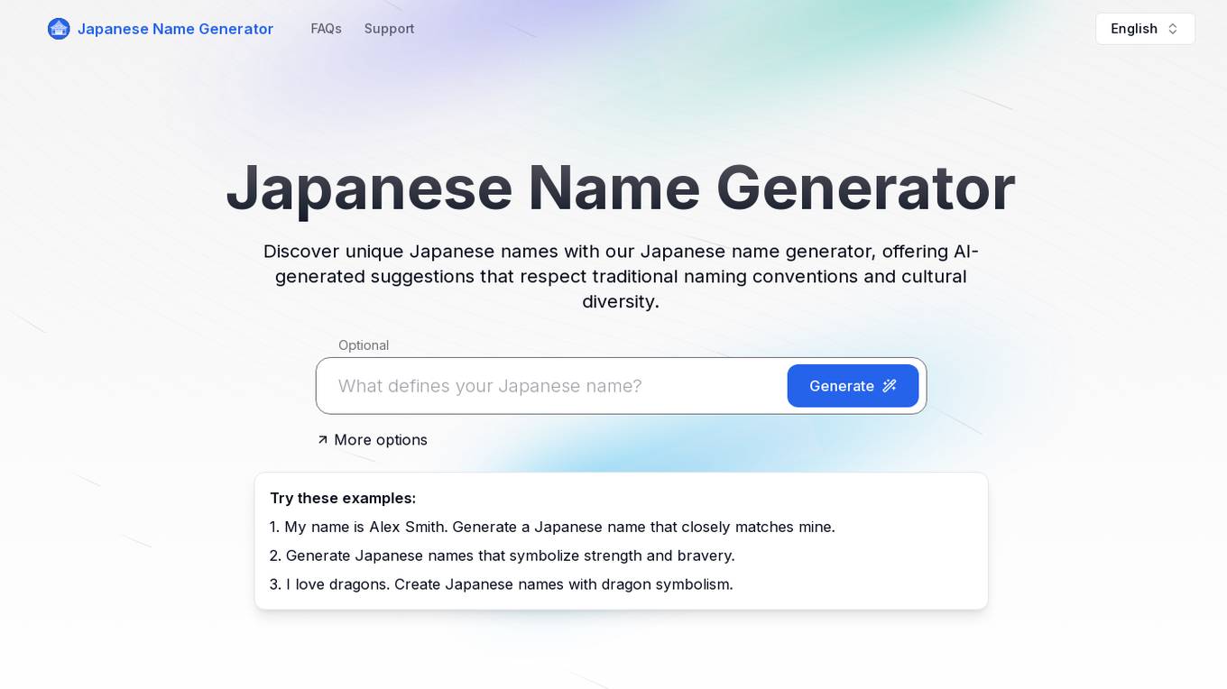
Task: Open the FAQs page
Action: coord(326,29)
